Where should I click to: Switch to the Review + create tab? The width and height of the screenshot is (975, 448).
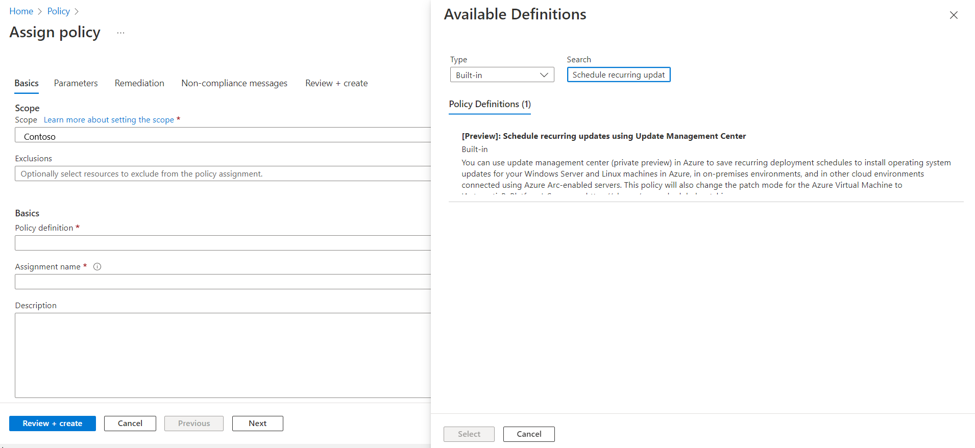[x=336, y=83]
